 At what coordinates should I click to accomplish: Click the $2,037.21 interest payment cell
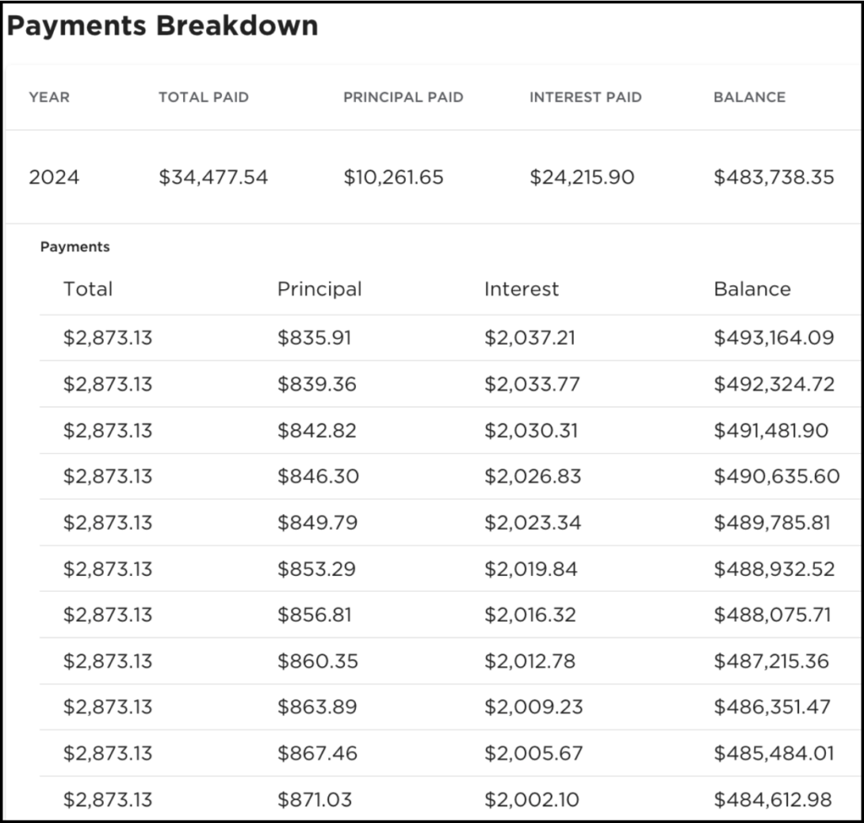[x=530, y=338]
